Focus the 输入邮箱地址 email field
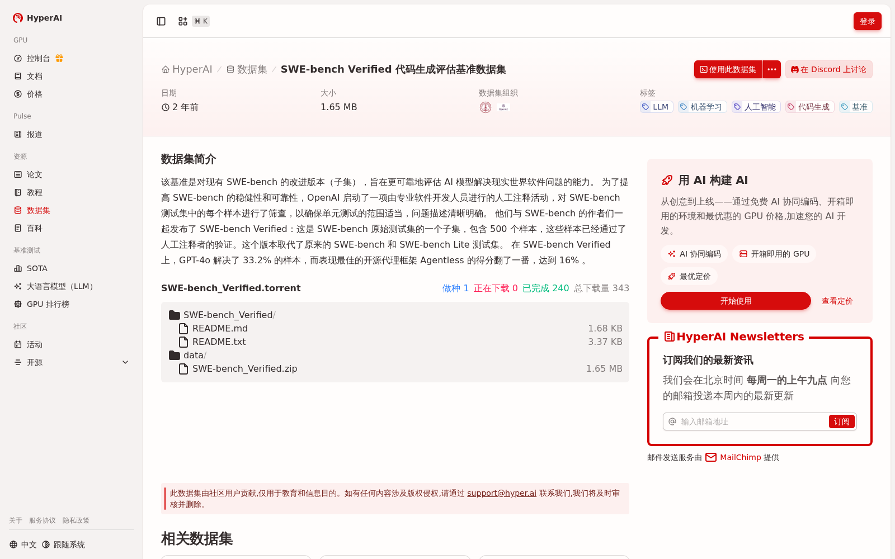Viewport: 895px width, 559px height. (x=752, y=421)
